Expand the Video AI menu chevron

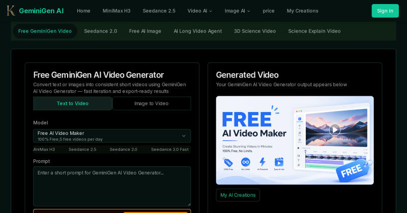click(x=211, y=11)
